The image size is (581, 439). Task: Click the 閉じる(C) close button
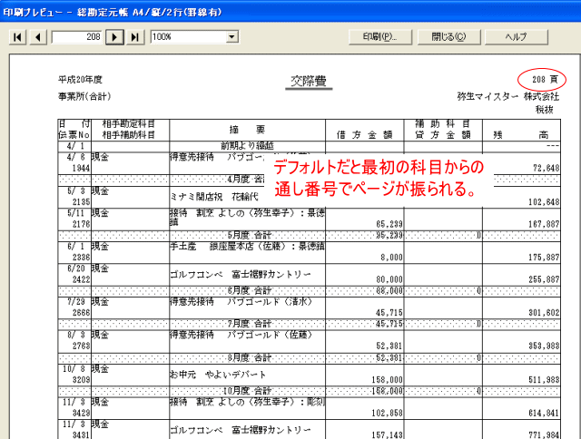tap(448, 37)
